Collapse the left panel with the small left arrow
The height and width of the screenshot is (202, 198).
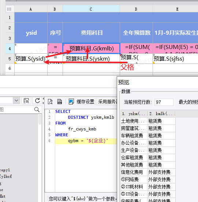click(43, 99)
